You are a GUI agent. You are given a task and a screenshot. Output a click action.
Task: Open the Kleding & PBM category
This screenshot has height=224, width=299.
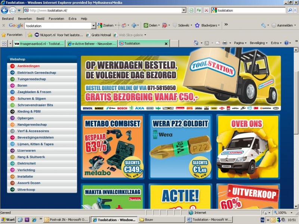point(42,112)
